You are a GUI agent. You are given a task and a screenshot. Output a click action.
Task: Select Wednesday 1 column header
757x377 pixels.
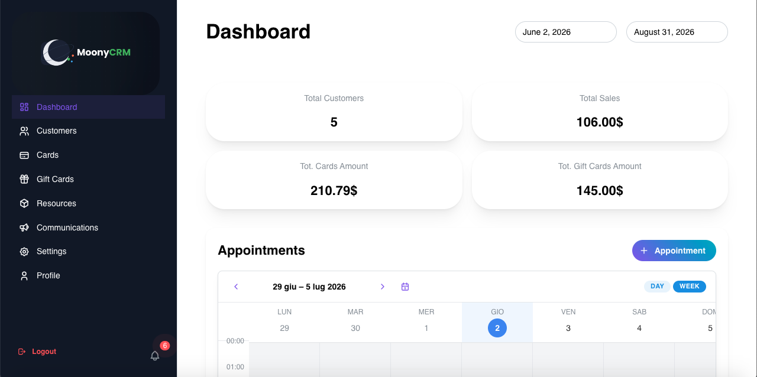click(x=426, y=322)
